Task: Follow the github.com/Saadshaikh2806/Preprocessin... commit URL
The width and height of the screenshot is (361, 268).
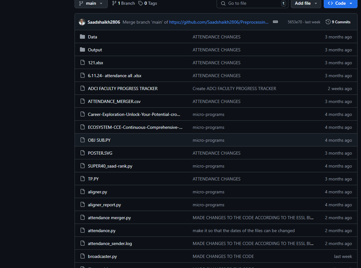Action: (x=219, y=22)
